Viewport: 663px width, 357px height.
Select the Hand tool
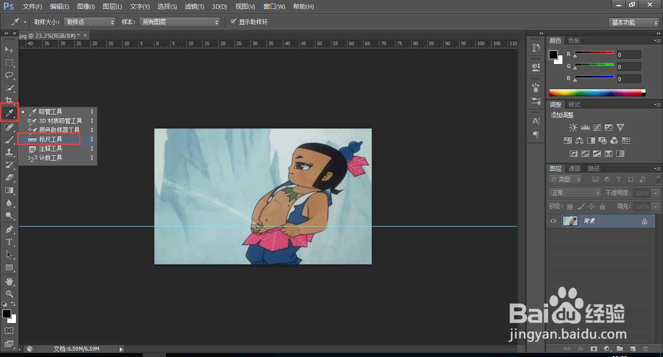click(9, 281)
